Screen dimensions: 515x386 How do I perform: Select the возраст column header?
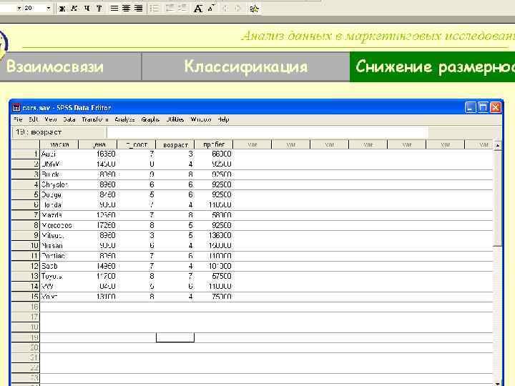click(175, 144)
